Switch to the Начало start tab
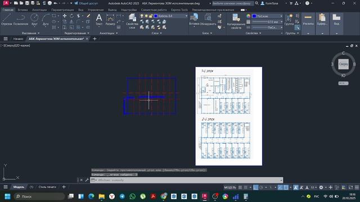Image resolution: width=360 pixels, height=202 pixels. coord(18,39)
